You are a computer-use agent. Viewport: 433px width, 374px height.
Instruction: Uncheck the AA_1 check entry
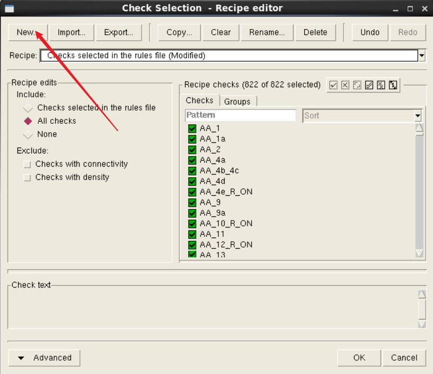[x=192, y=128]
